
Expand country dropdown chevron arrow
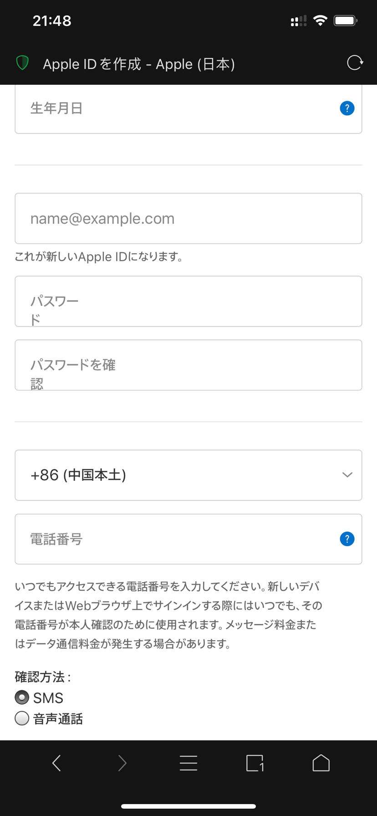(347, 475)
